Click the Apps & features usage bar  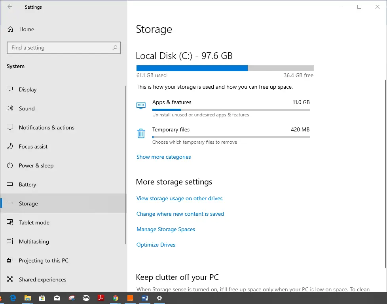pyautogui.click(x=231, y=110)
